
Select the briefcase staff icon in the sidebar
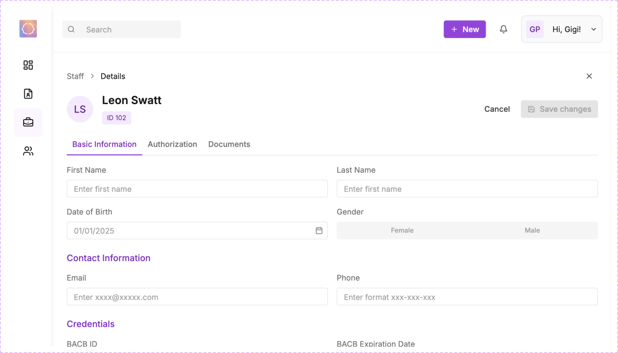click(28, 122)
